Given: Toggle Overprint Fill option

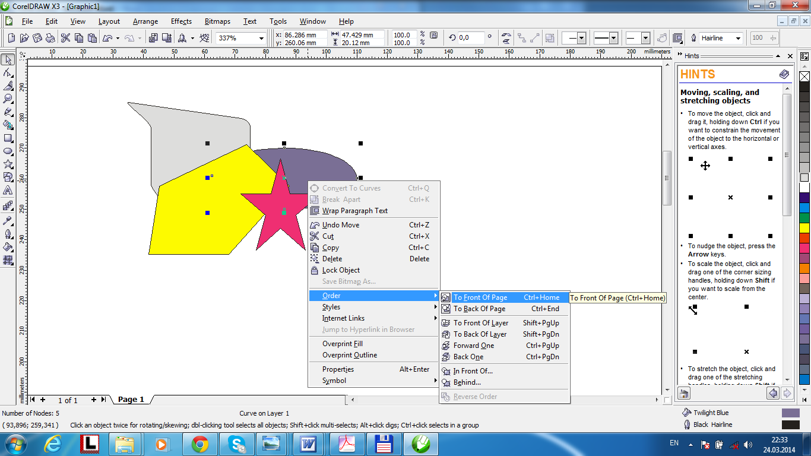Looking at the screenshot, I should tap(374, 344).
